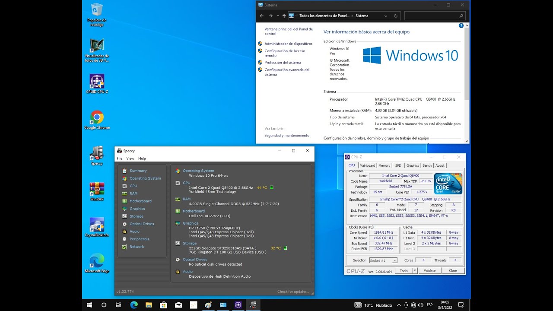Select Summary in Speccy sidebar

[138, 171]
